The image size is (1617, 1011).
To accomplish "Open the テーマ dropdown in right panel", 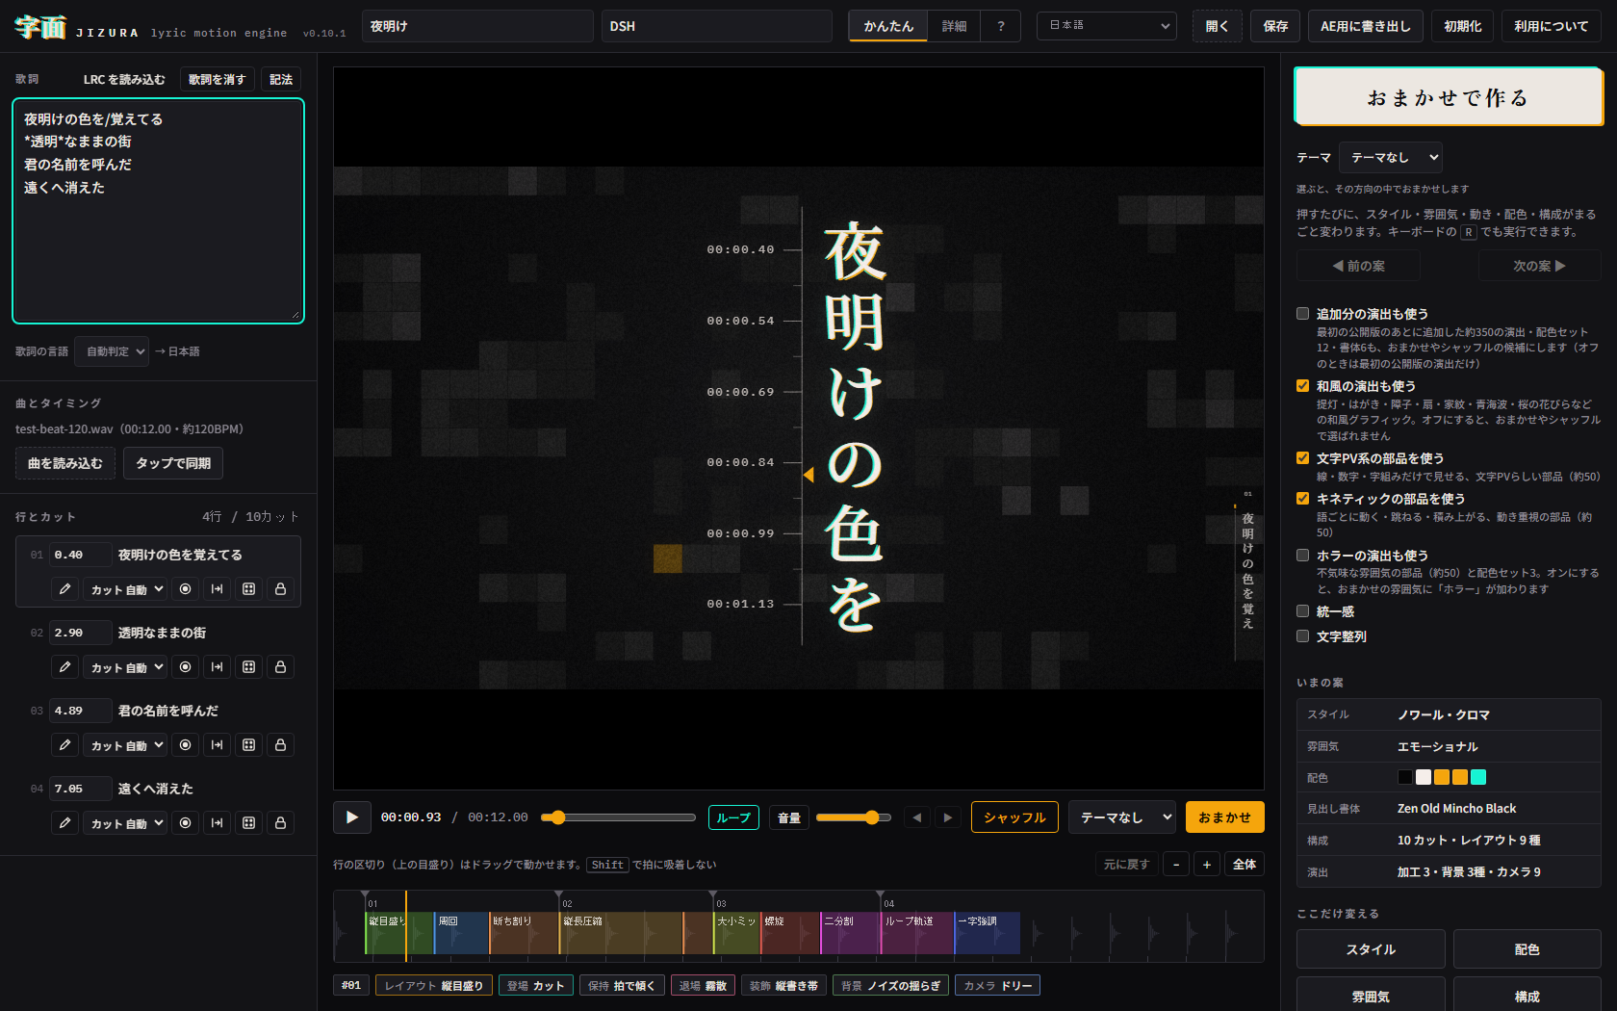I will click(x=1391, y=158).
